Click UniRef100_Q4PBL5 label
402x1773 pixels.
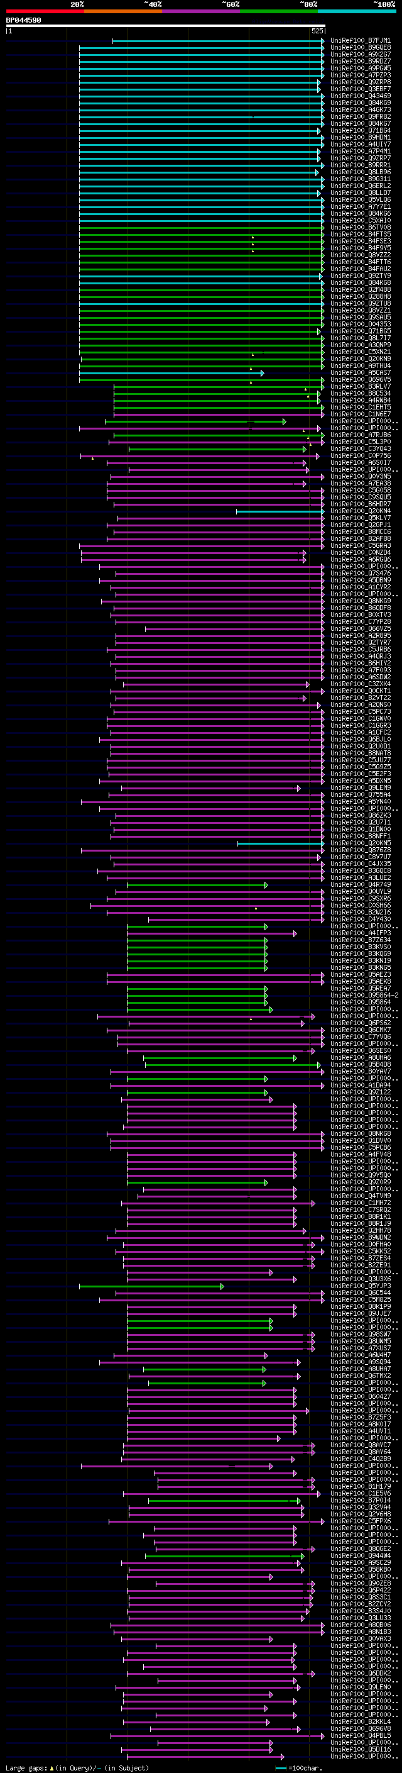[361, 1735]
